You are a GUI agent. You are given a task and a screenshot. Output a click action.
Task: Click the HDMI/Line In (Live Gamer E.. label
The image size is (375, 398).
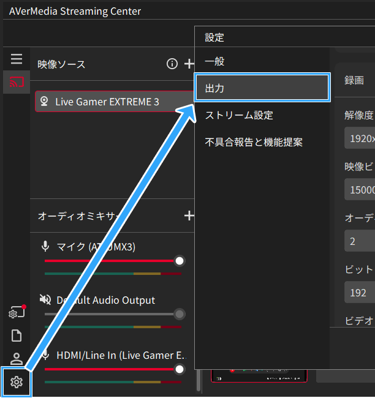click(121, 355)
